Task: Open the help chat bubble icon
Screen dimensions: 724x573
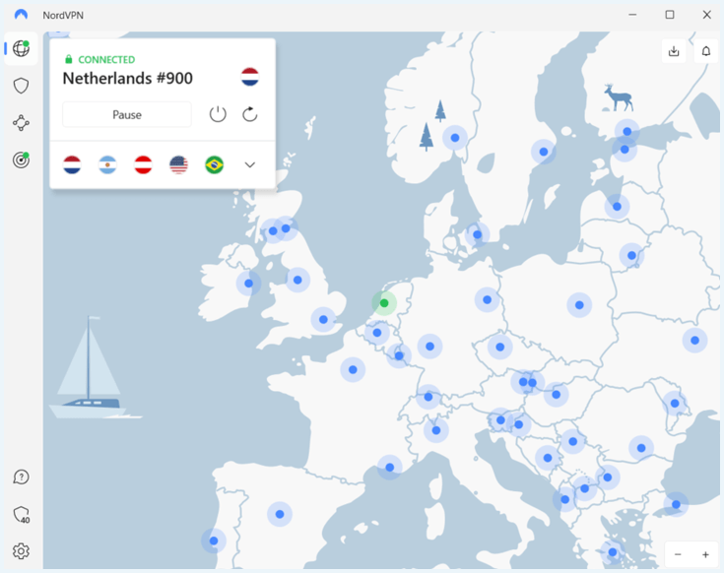Action: [22, 477]
